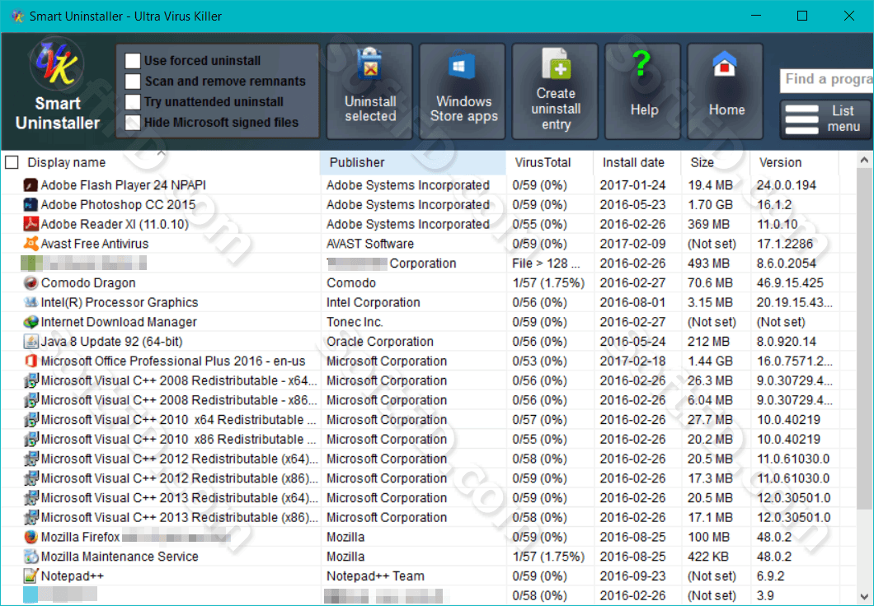Select Java 8 Update 92 (64-bit) entry

click(111, 341)
